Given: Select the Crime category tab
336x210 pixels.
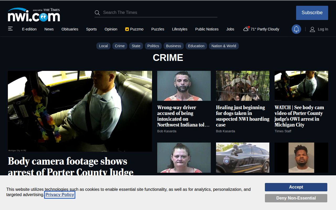Looking at the screenshot, I should click(x=120, y=46).
